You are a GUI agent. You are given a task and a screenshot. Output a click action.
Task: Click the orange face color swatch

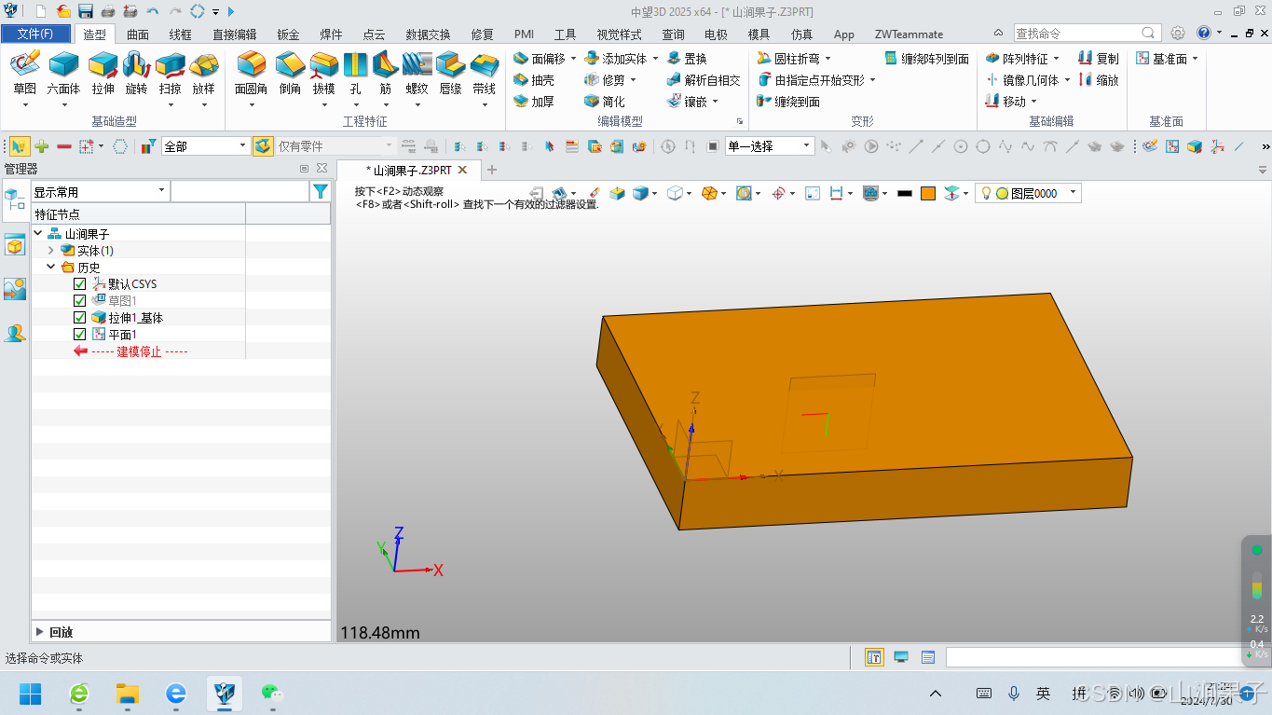coord(927,193)
